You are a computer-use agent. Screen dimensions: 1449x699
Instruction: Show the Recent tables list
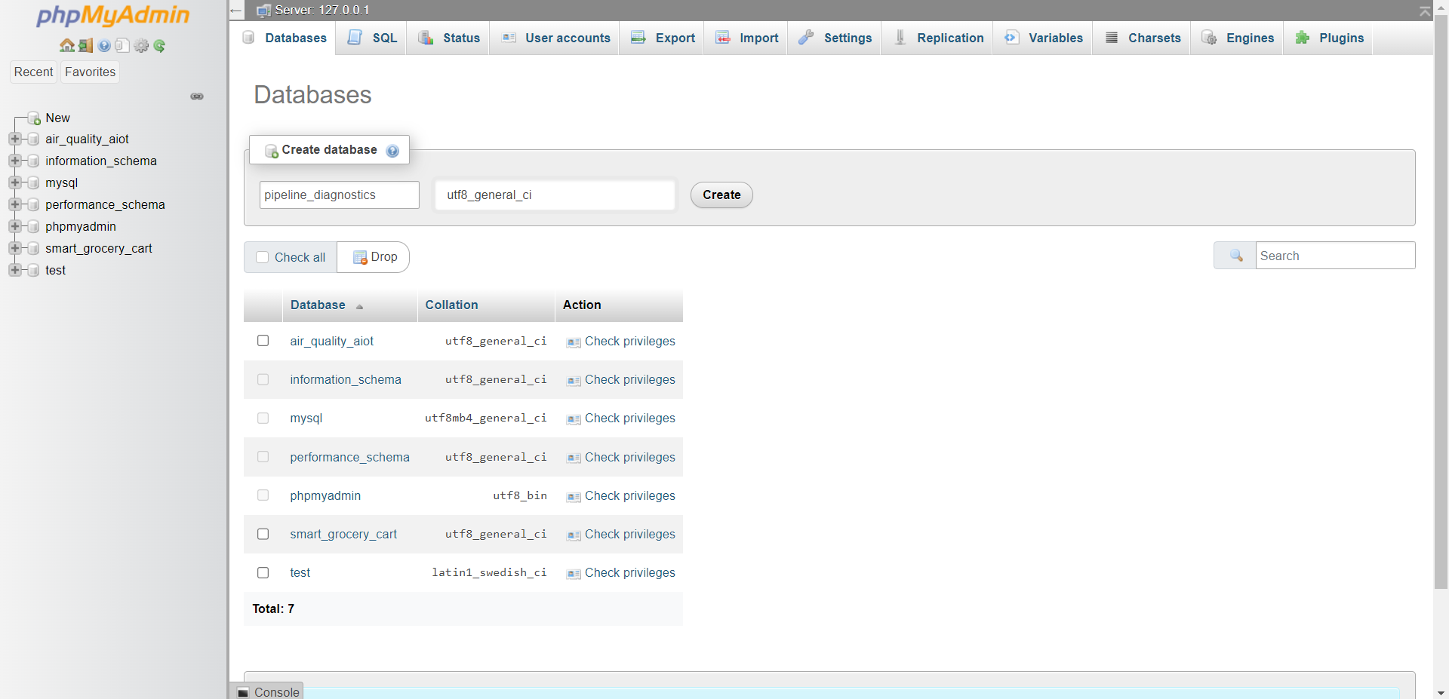click(x=34, y=72)
